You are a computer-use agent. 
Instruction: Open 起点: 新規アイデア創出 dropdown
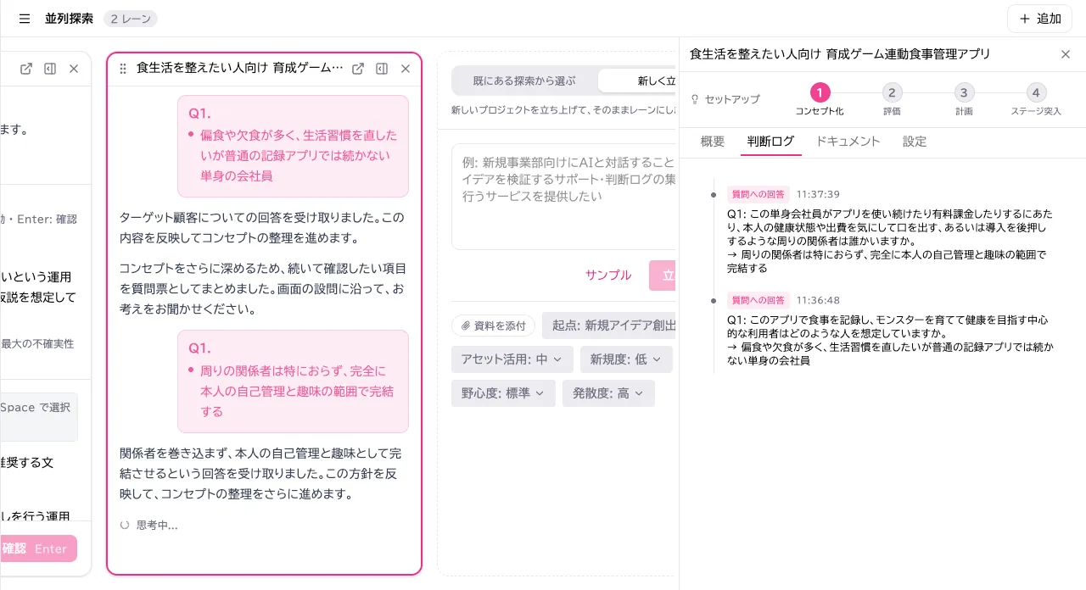coord(609,326)
